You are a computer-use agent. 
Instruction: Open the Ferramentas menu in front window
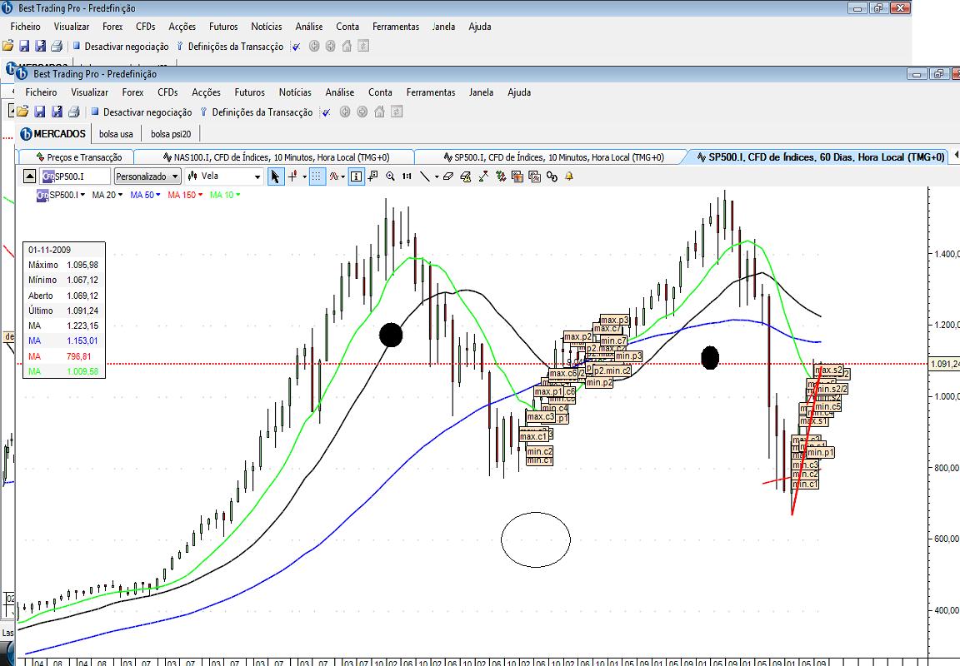[431, 92]
